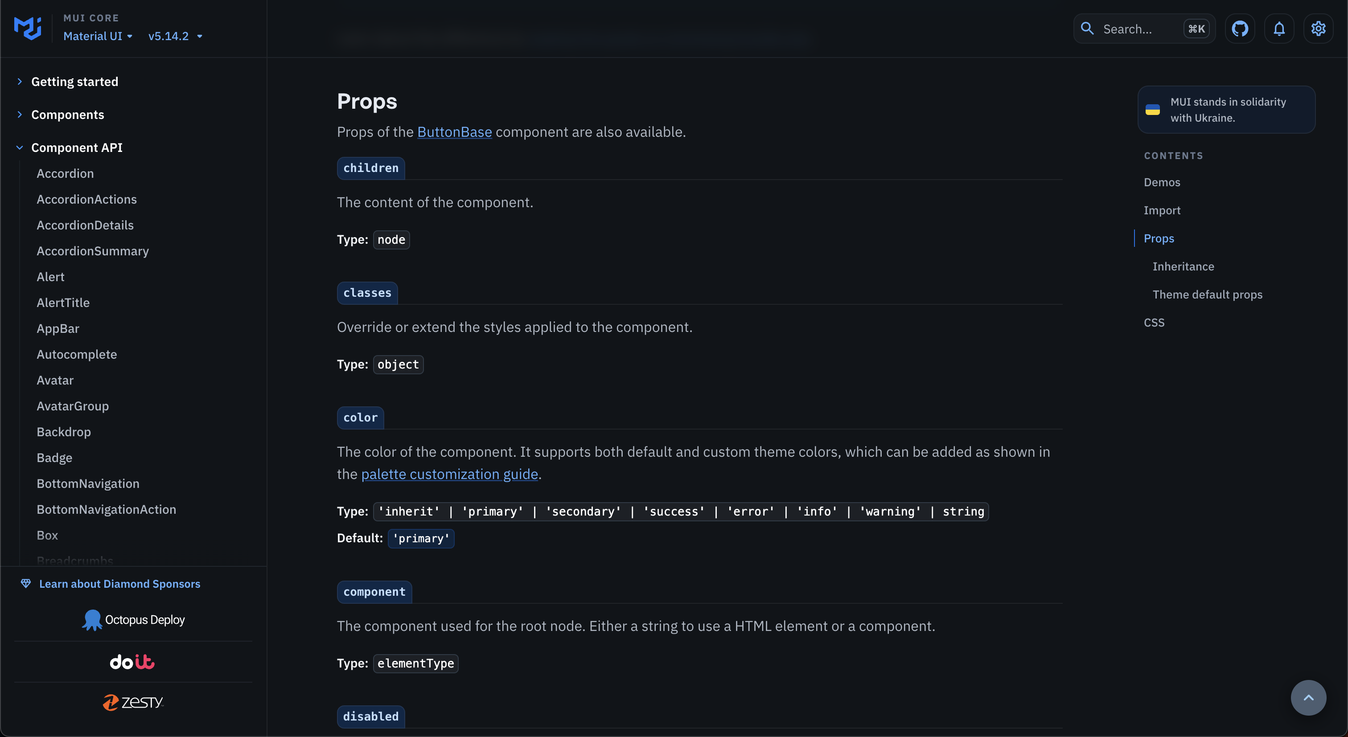Click the MUI logo
Screen dimensions: 1348x737
tap(27, 28)
